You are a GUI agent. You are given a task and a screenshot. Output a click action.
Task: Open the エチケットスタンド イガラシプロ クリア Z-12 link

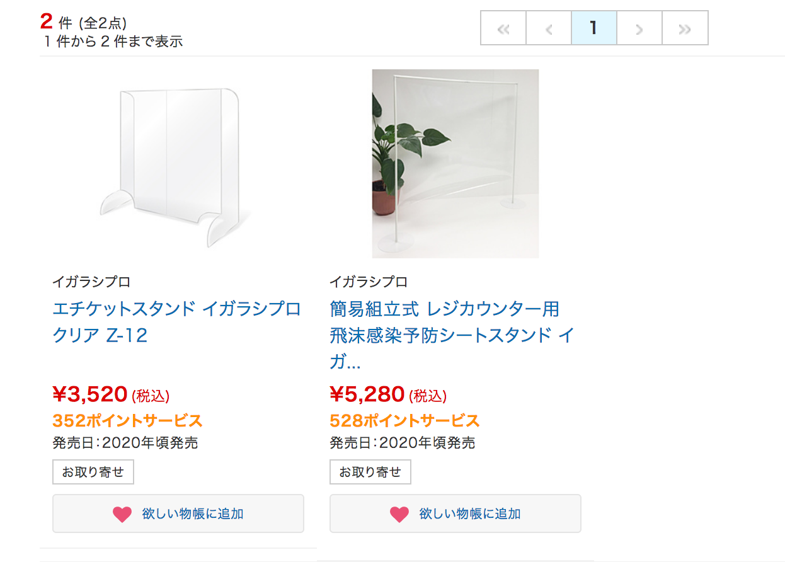[176, 321]
